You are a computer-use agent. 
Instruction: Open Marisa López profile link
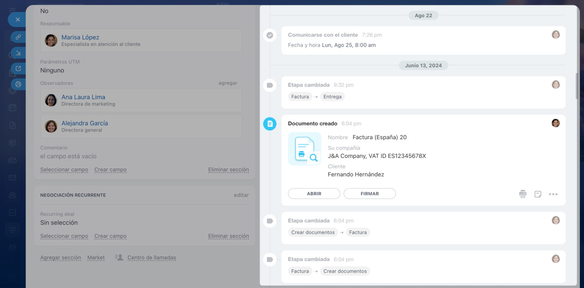(x=80, y=37)
